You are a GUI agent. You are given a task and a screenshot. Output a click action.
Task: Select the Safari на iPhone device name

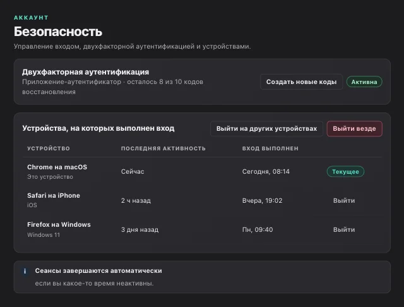click(x=54, y=196)
